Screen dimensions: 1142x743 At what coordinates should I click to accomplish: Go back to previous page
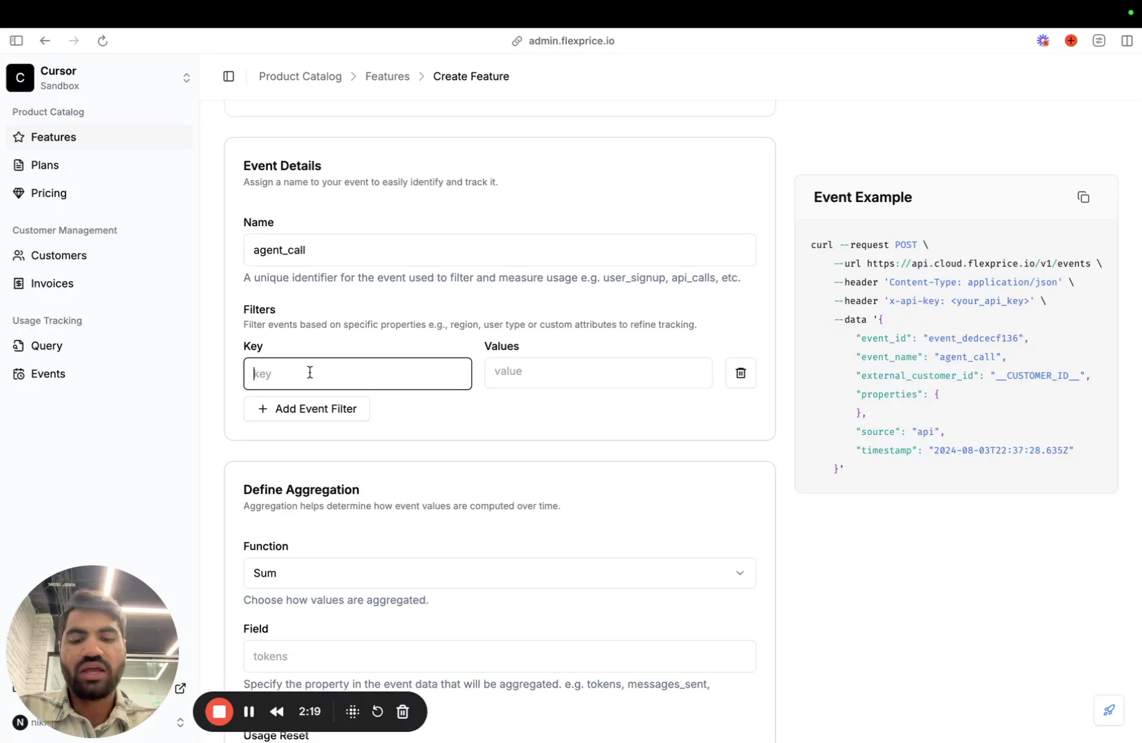(45, 41)
